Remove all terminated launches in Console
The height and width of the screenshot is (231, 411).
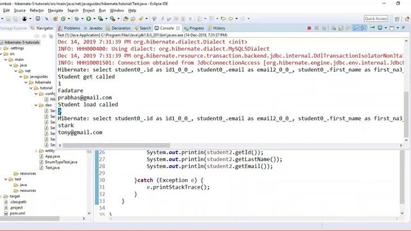[x=324, y=28]
